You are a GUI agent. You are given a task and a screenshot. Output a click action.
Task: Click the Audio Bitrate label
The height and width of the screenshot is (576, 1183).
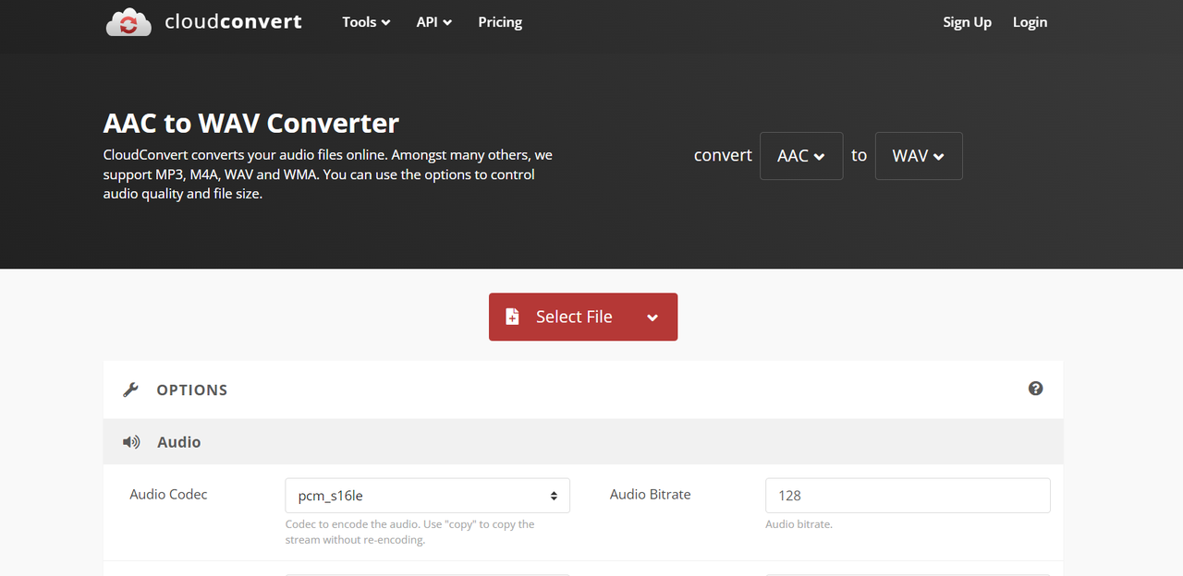point(651,495)
